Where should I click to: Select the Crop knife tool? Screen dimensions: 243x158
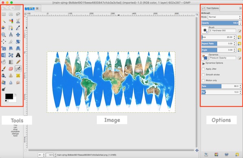pyautogui.click(x=11, y=42)
